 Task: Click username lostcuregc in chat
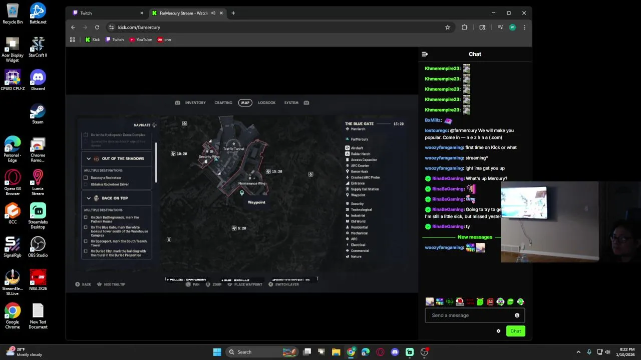click(x=436, y=130)
